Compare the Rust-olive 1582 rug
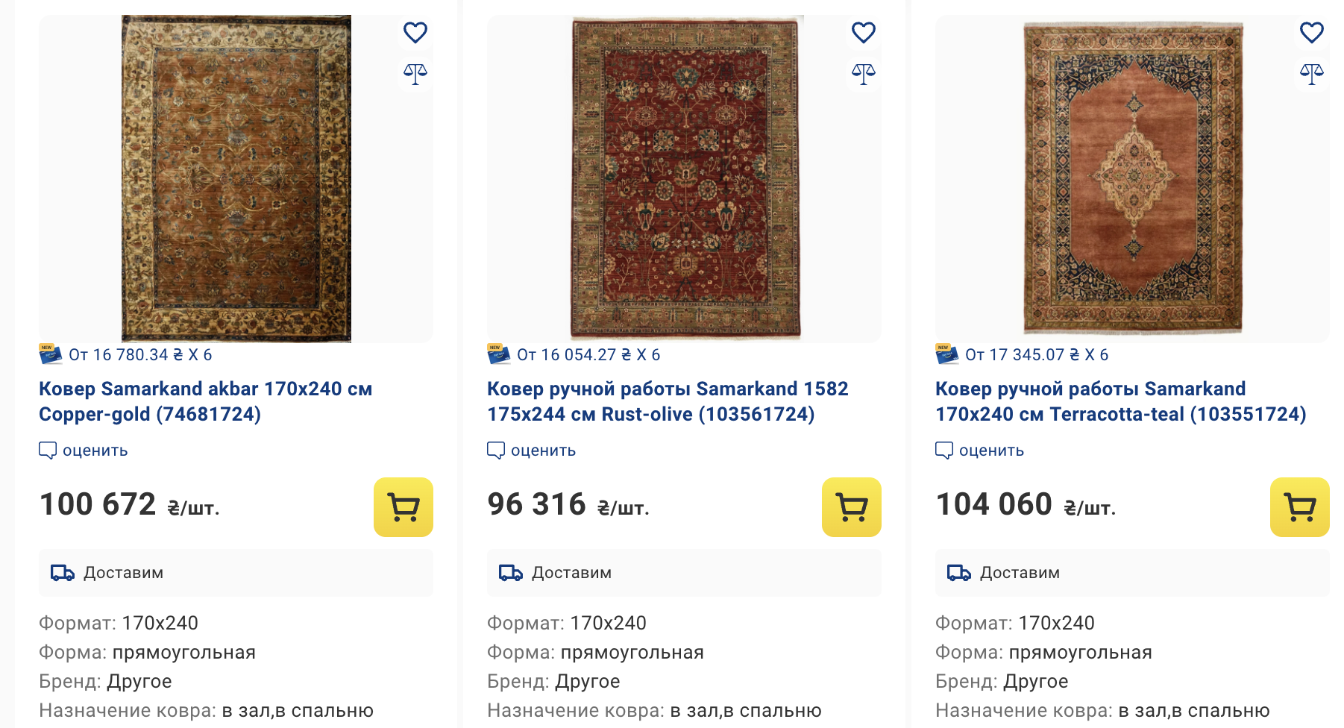1344x728 pixels. (x=863, y=73)
